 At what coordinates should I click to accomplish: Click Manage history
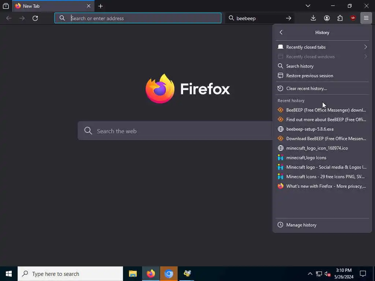coord(322,225)
